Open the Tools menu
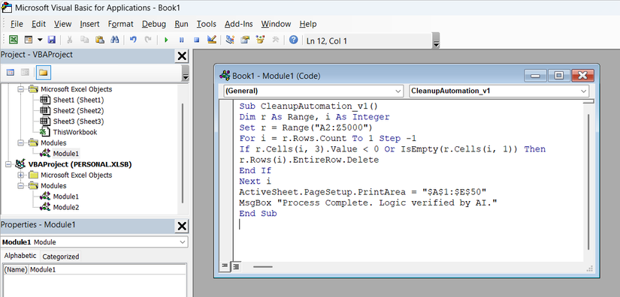Image resolution: width=620 pixels, height=297 pixels. pyautogui.click(x=207, y=24)
